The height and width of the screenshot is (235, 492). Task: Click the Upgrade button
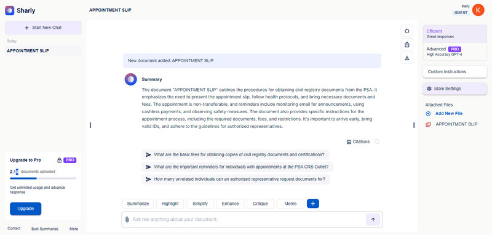[25, 209]
